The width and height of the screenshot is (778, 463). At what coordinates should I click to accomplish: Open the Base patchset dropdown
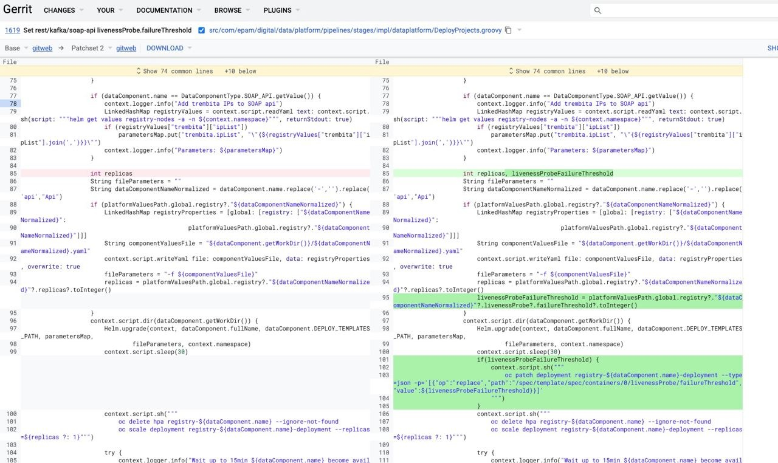click(16, 48)
